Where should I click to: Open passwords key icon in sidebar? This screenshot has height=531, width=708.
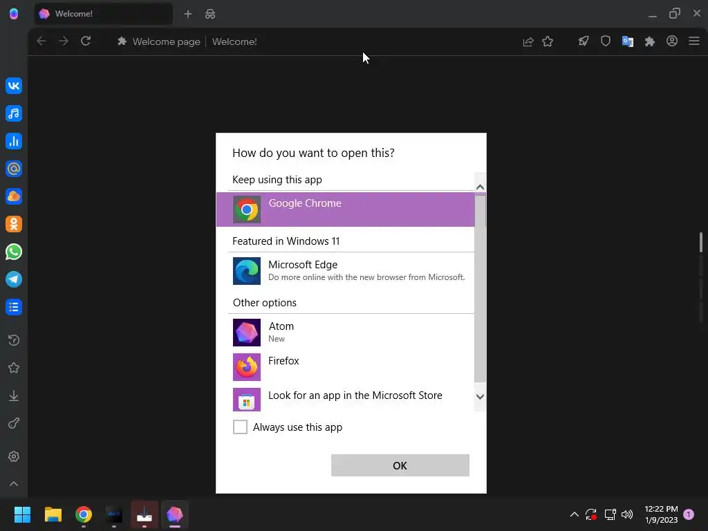click(x=14, y=423)
